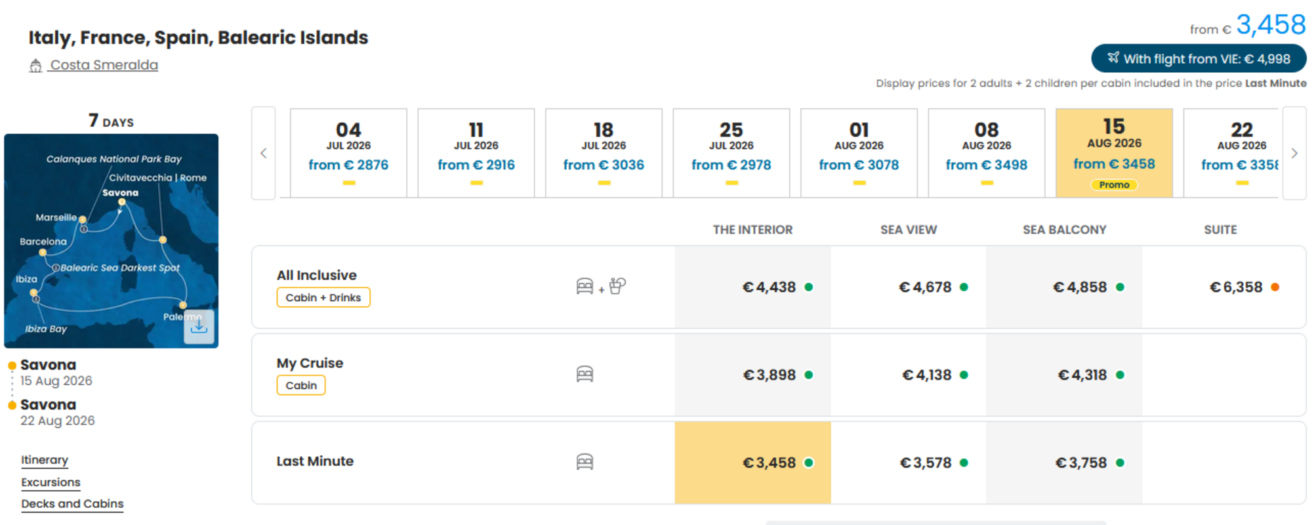
Task: Click the ship icon beside Costa Smeralda
Action: click(x=36, y=66)
